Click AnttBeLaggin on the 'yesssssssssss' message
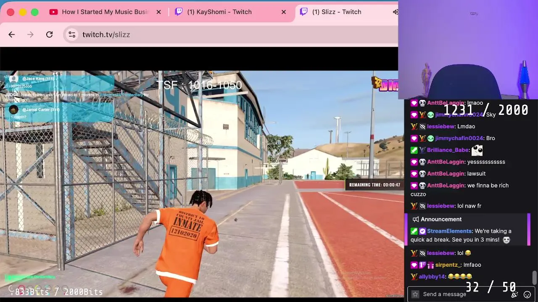 coord(446,161)
